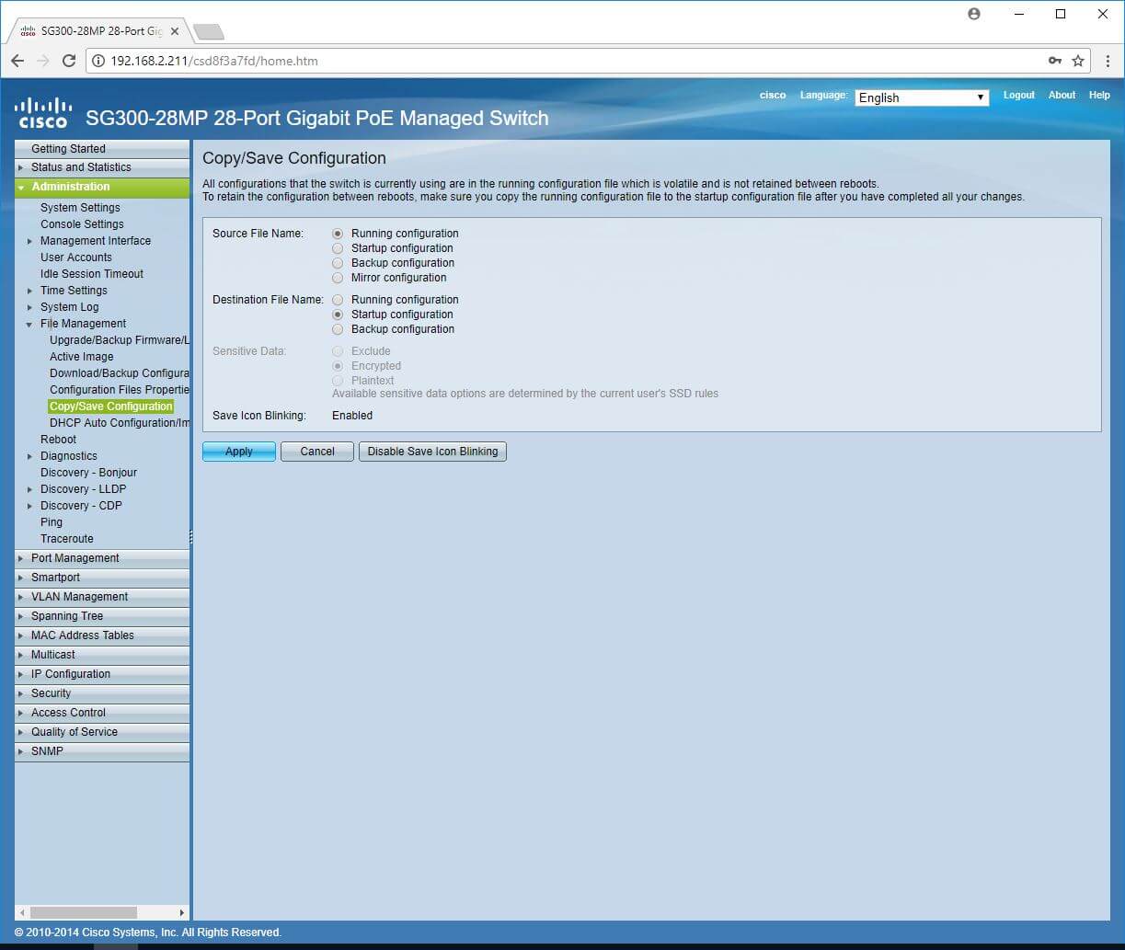This screenshot has width=1125, height=950.
Task: Click the Exclude sensitive data radio
Action: pyautogui.click(x=338, y=351)
